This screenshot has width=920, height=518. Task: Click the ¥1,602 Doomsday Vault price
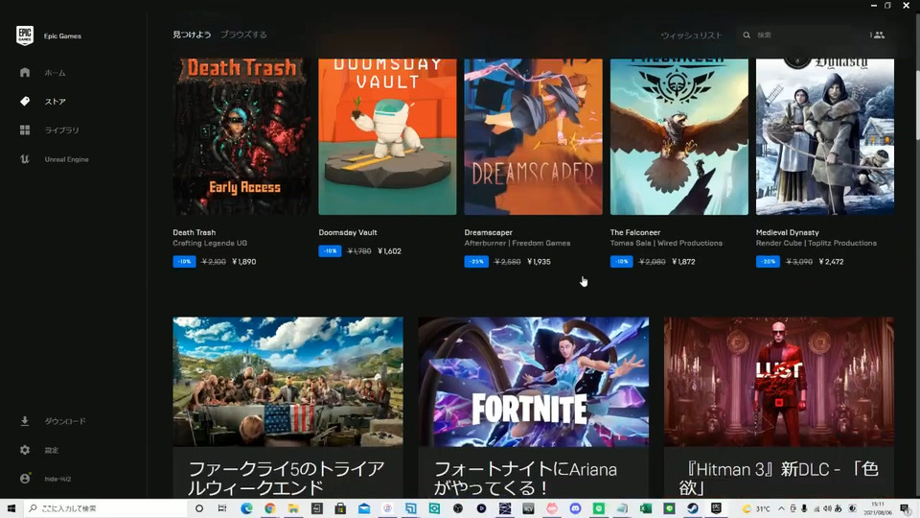(x=390, y=251)
